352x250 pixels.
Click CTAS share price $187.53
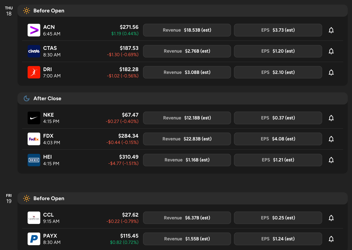129,48
